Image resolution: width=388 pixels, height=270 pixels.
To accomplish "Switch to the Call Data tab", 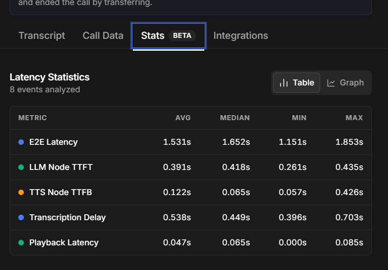I will [103, 36].
